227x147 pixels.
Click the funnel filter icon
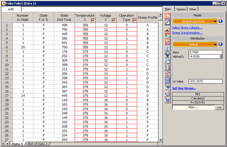[167, 55]
